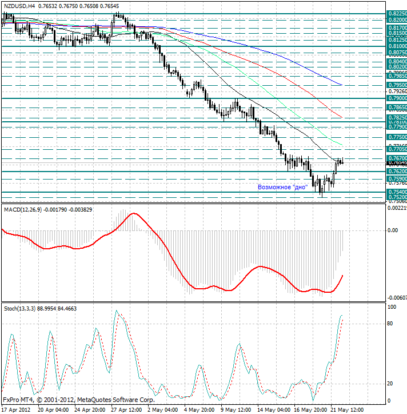
Task: Click the 0.7865 price level label
Action: [x=397, y=108]
